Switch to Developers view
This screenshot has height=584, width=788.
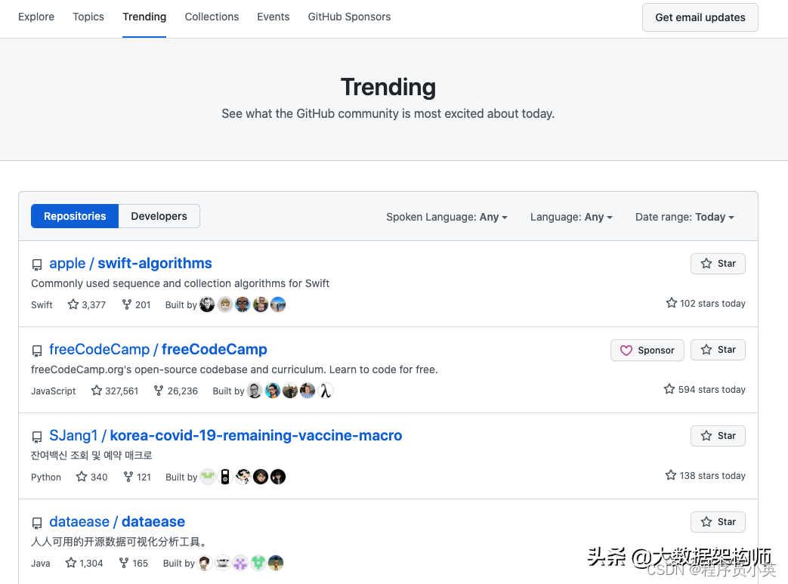159,216
